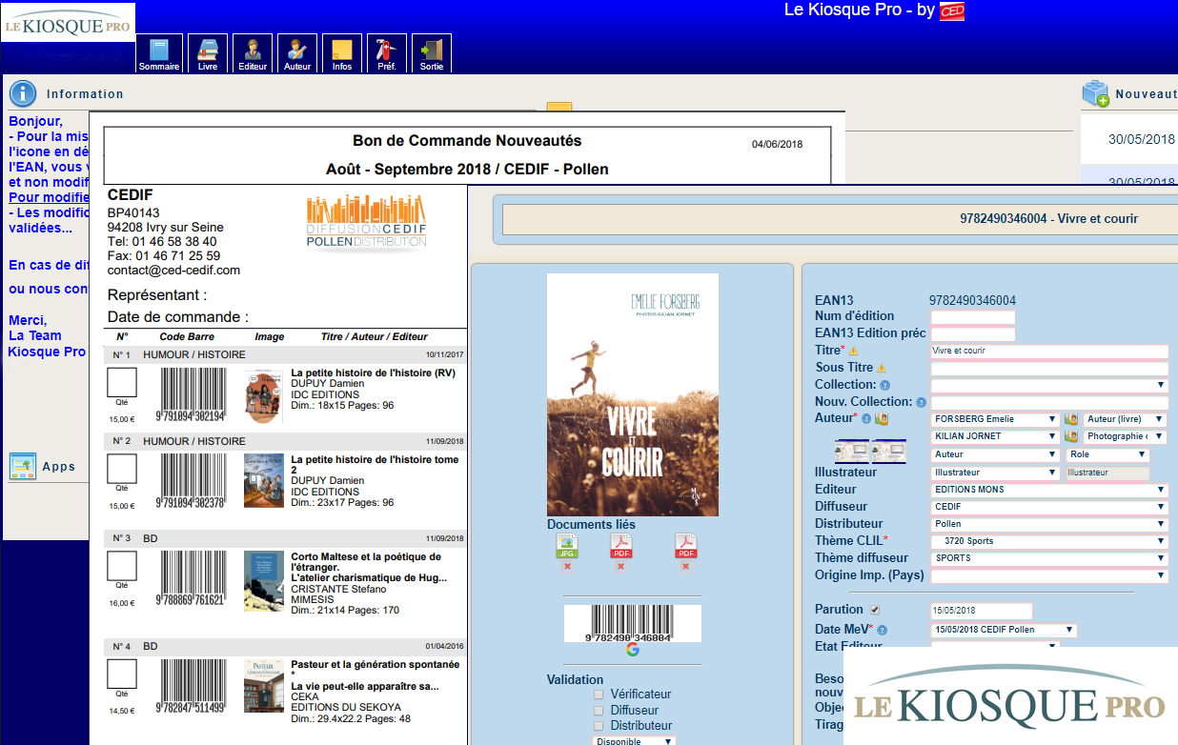Open the Date MeV dropdown
The height and width of the screenshot is (745, 1178).
1005,630
